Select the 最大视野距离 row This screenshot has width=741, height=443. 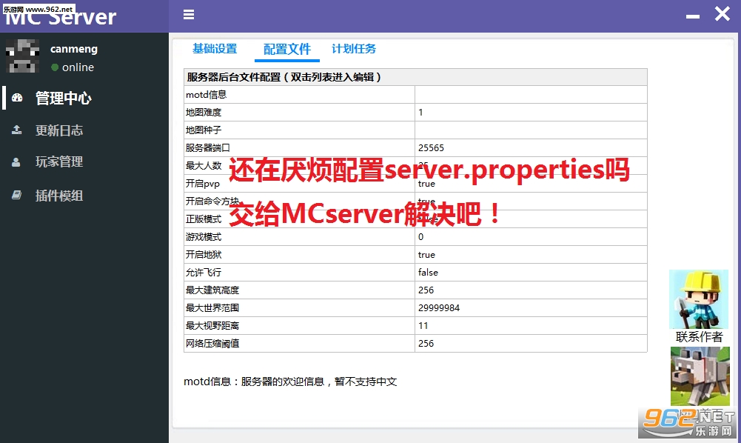tap(415, 326)
